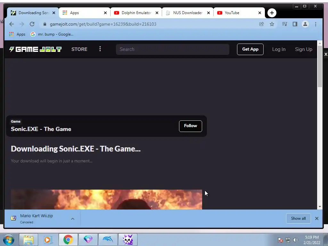Open the gem app taskbar icon
The height and width of the screenshot is (246, 328).
coord(88,240)
